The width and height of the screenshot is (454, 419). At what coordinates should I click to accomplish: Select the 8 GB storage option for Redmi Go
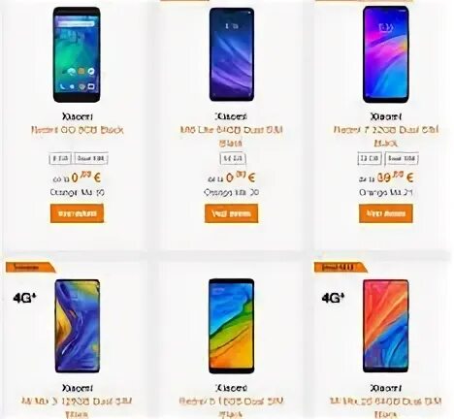[x=60, y=159]
